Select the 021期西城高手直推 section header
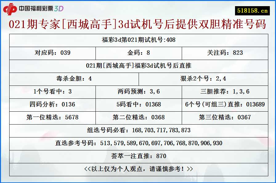Image resolution: width=276 pixels, height=183 pixels. coord(138,66)
